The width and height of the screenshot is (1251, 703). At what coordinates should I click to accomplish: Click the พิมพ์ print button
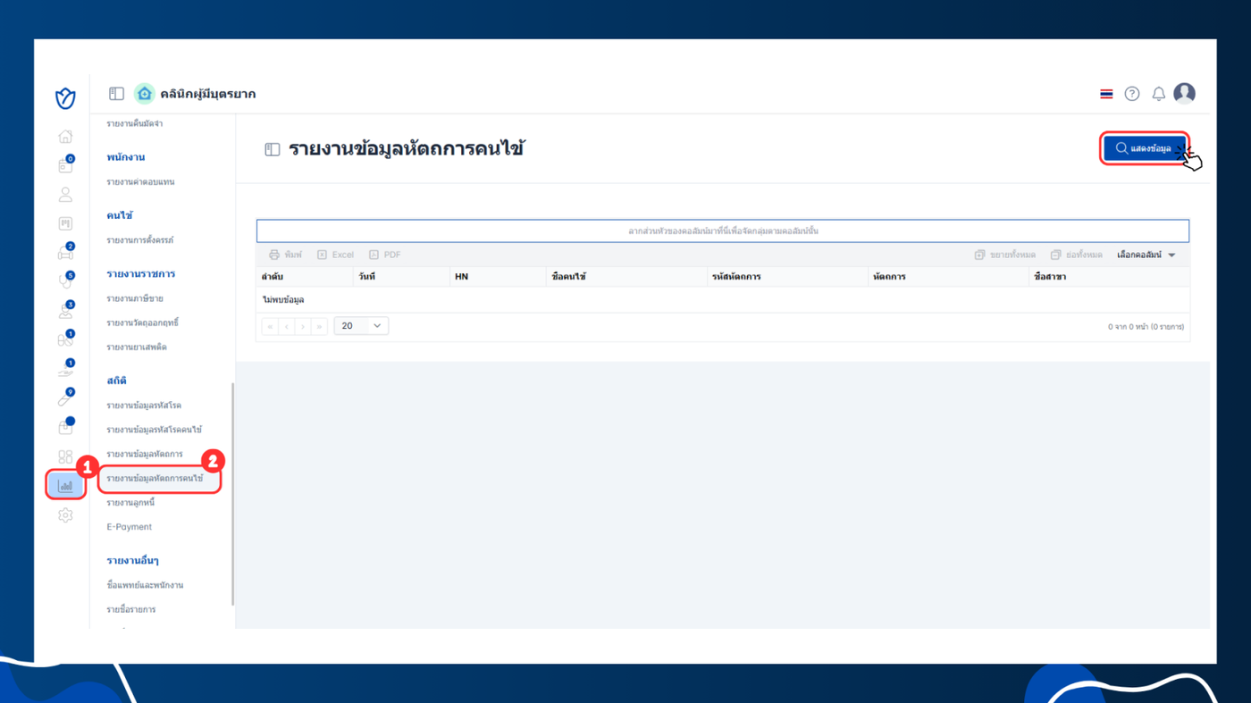(x=286, y=255)
